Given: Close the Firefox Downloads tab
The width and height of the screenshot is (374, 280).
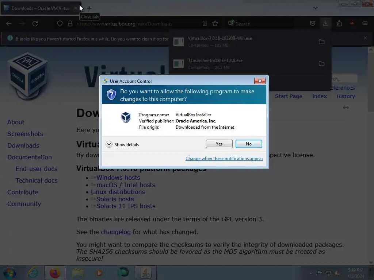Looking at the screenshot, I should 75,8.
